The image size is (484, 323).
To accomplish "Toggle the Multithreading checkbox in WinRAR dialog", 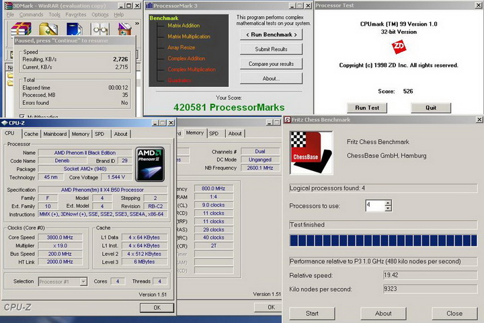I will coord(22,116).
